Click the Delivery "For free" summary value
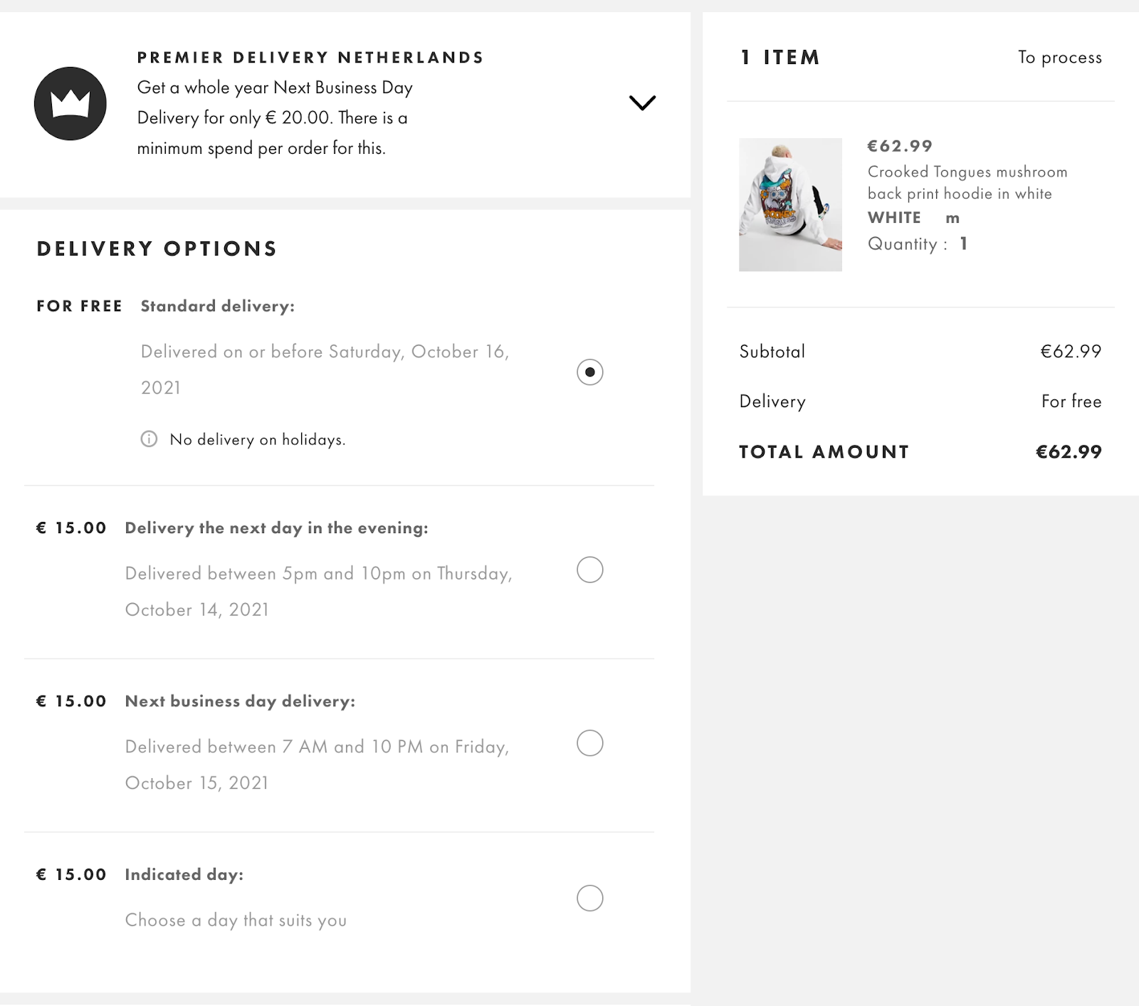1139x1006 pixels. pyautogui.click(x=1071, y=402)
